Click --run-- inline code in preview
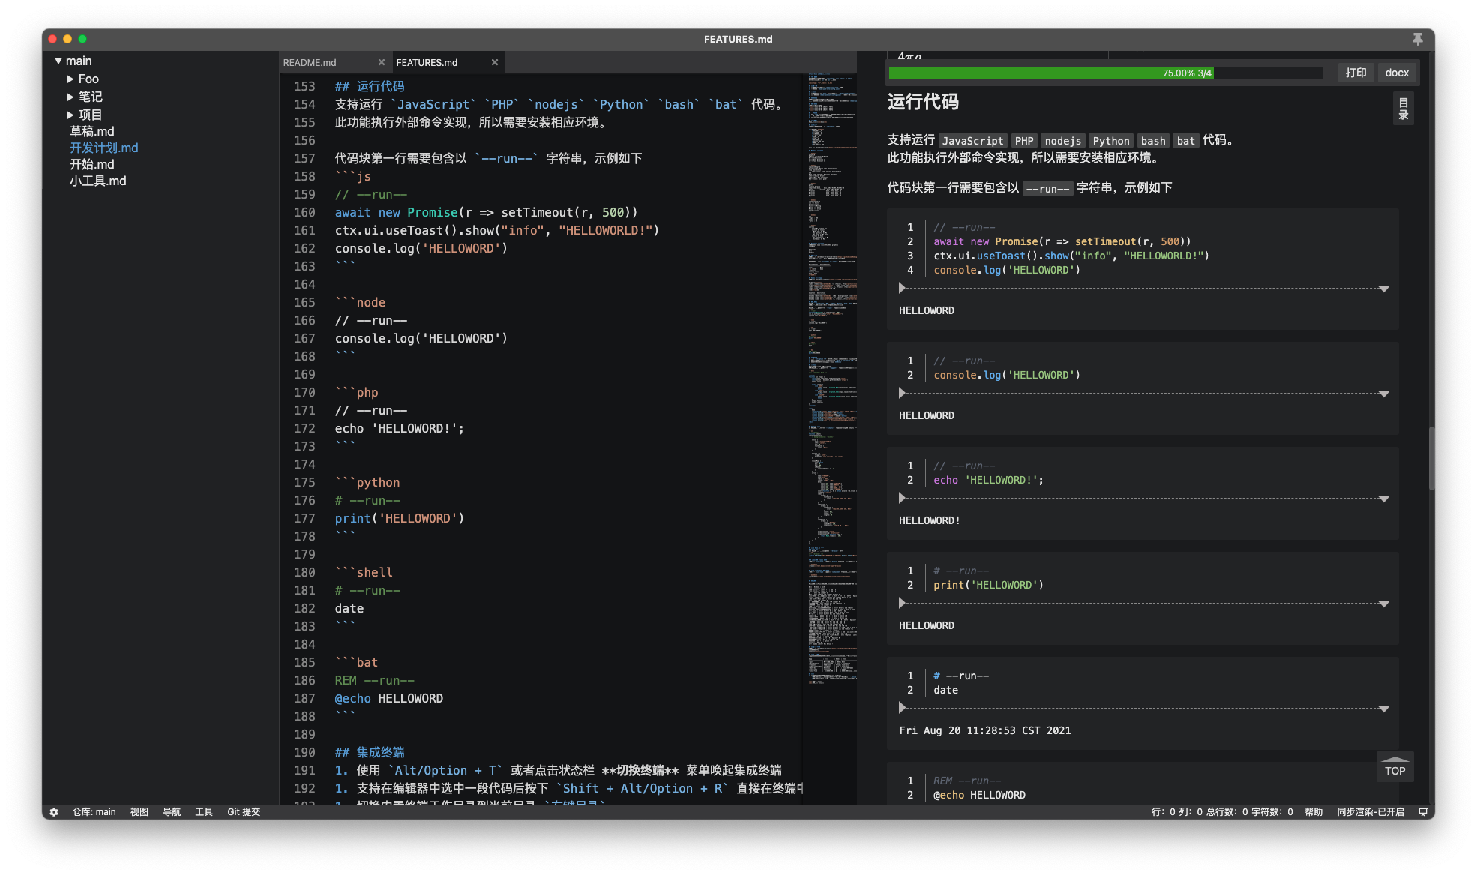The image size is (1477, 875). (1047, 189)
